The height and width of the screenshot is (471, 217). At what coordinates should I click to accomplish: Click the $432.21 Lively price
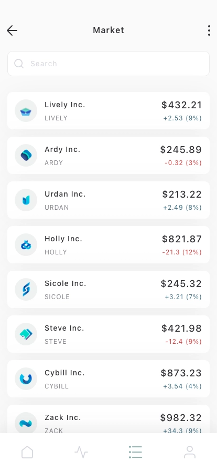[x=182, y=105]
